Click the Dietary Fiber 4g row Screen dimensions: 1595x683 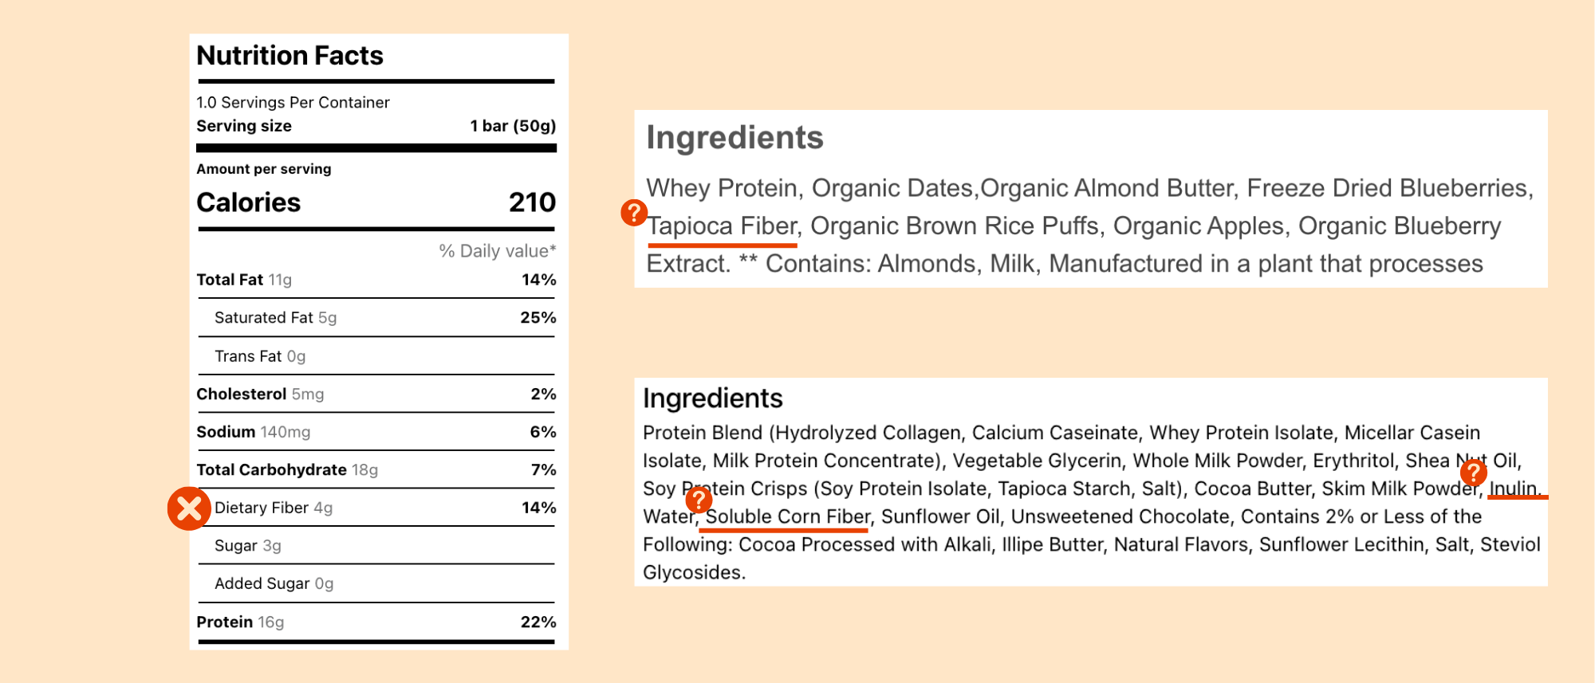376,508
